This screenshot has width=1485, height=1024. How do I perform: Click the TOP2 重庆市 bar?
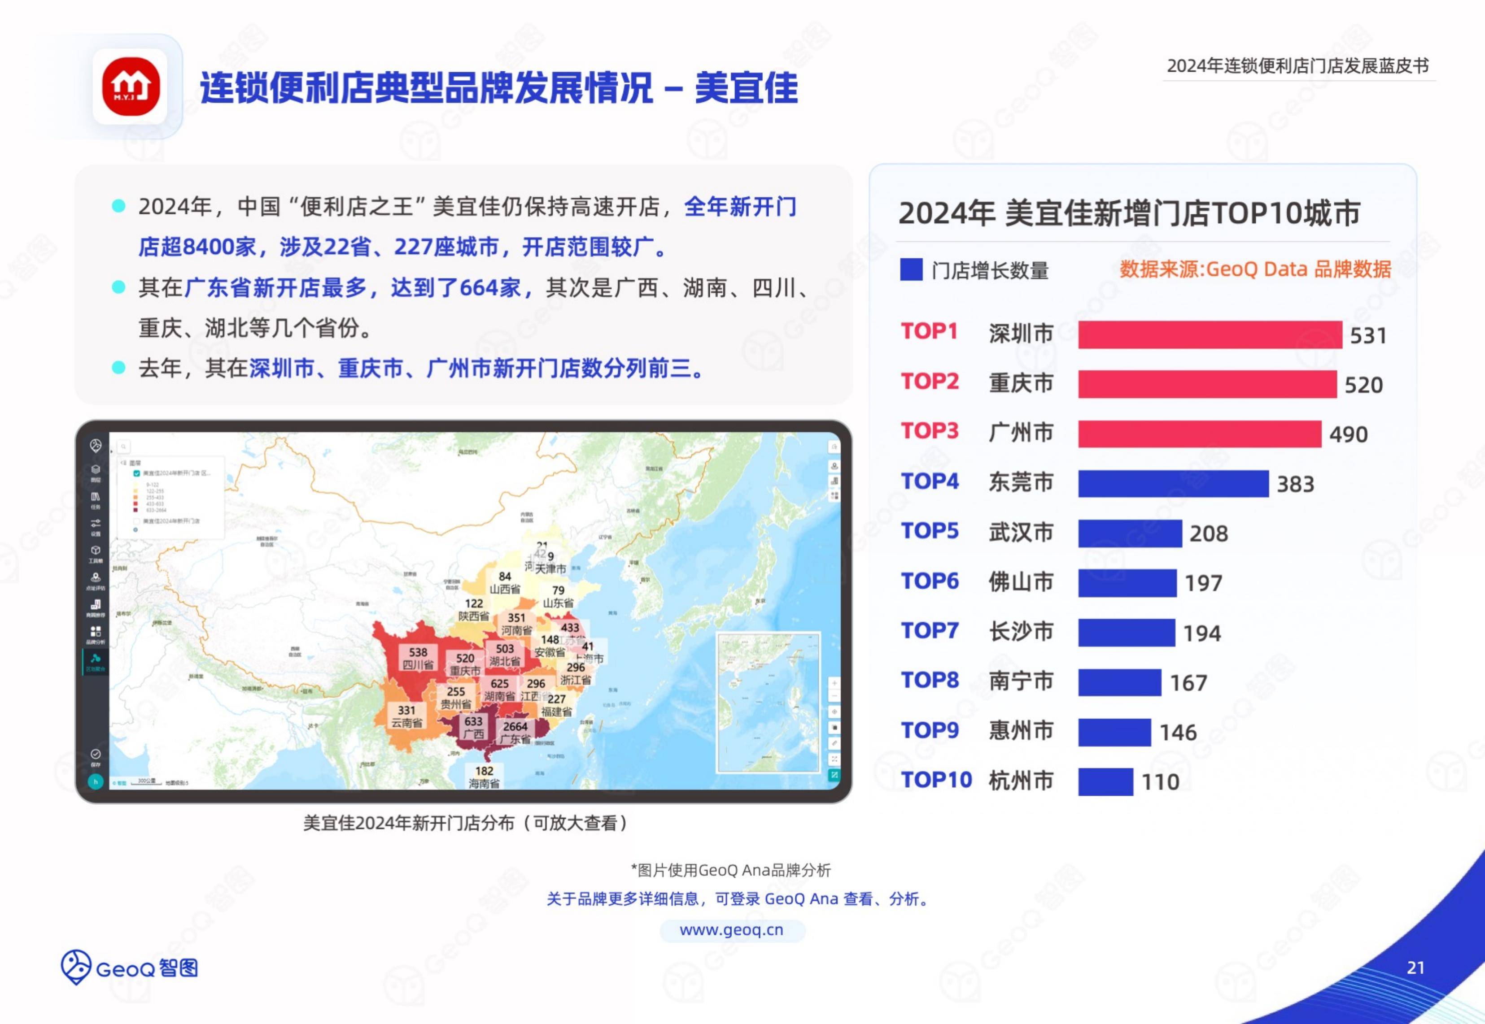coord(1207,384)
